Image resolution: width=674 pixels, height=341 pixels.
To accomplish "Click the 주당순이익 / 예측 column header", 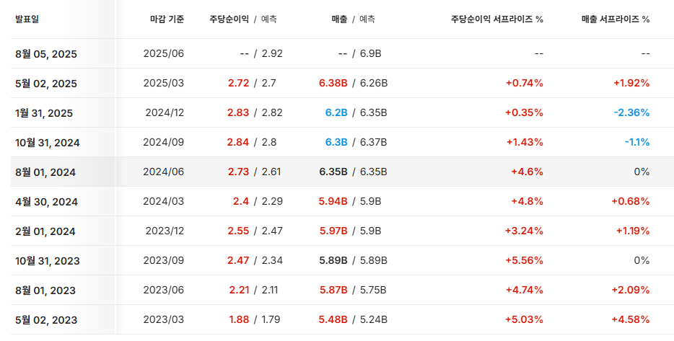I will (x=243, y=19).
